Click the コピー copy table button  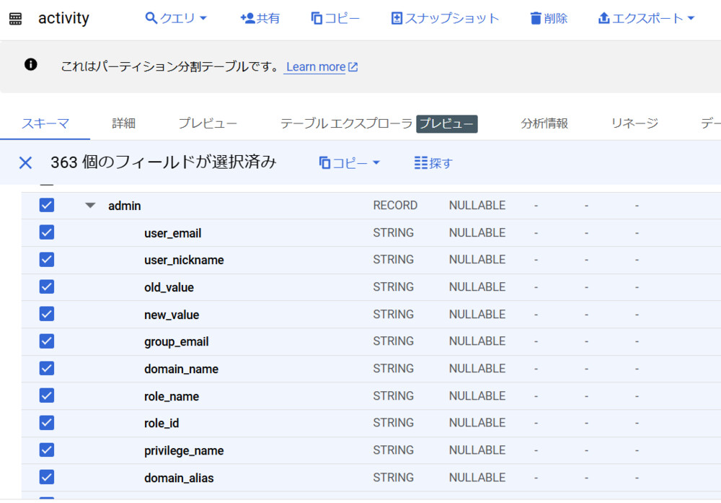tap(335, 18)
